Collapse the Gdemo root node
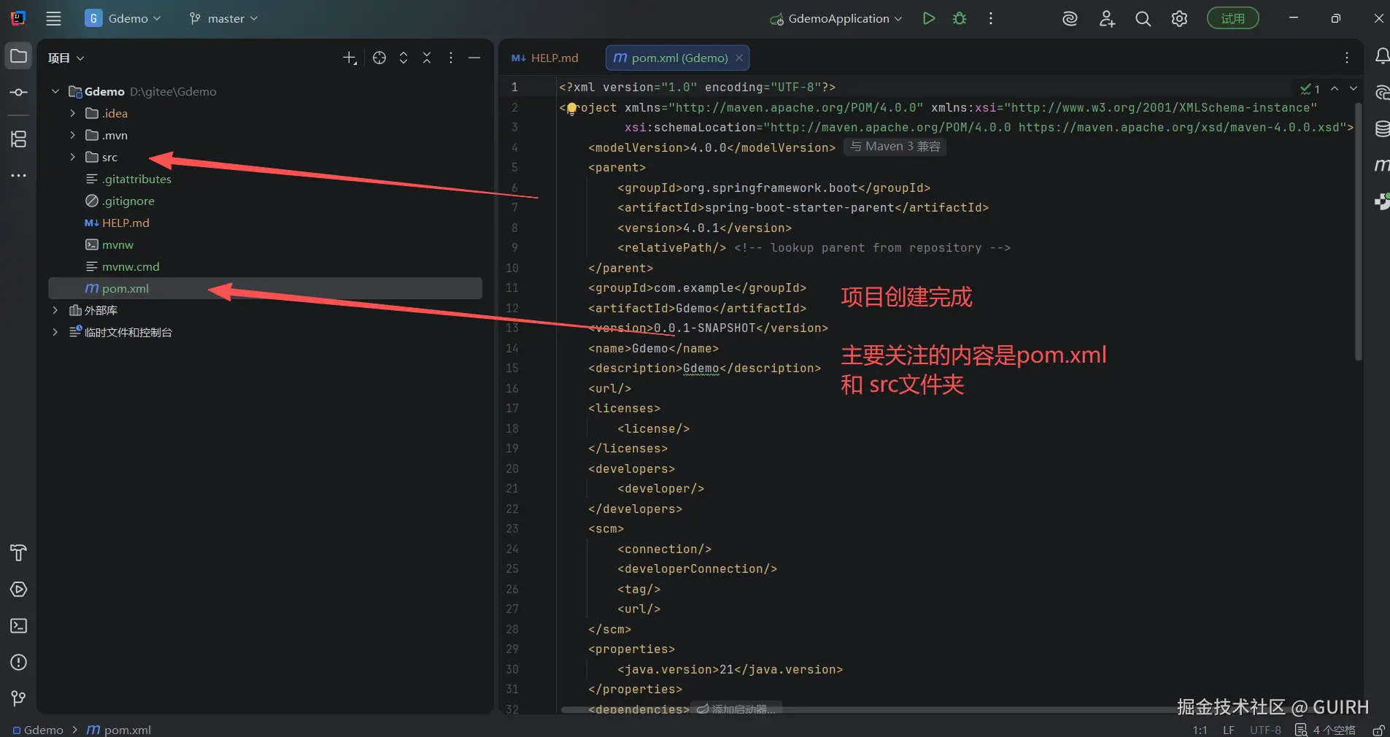This screenshot has width=1390, height=737. pos(55,91)
